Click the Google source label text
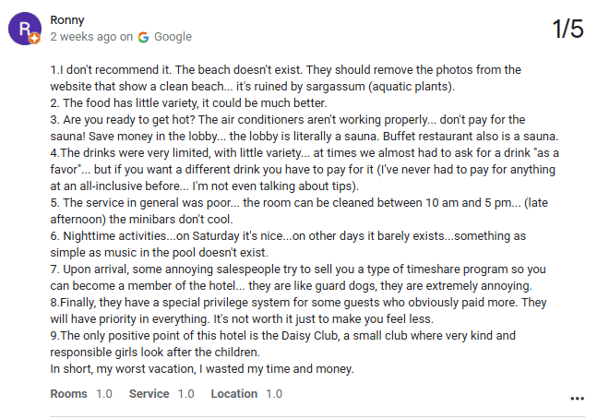This screenshot has height=419, width=609. [x=173, y=37]
